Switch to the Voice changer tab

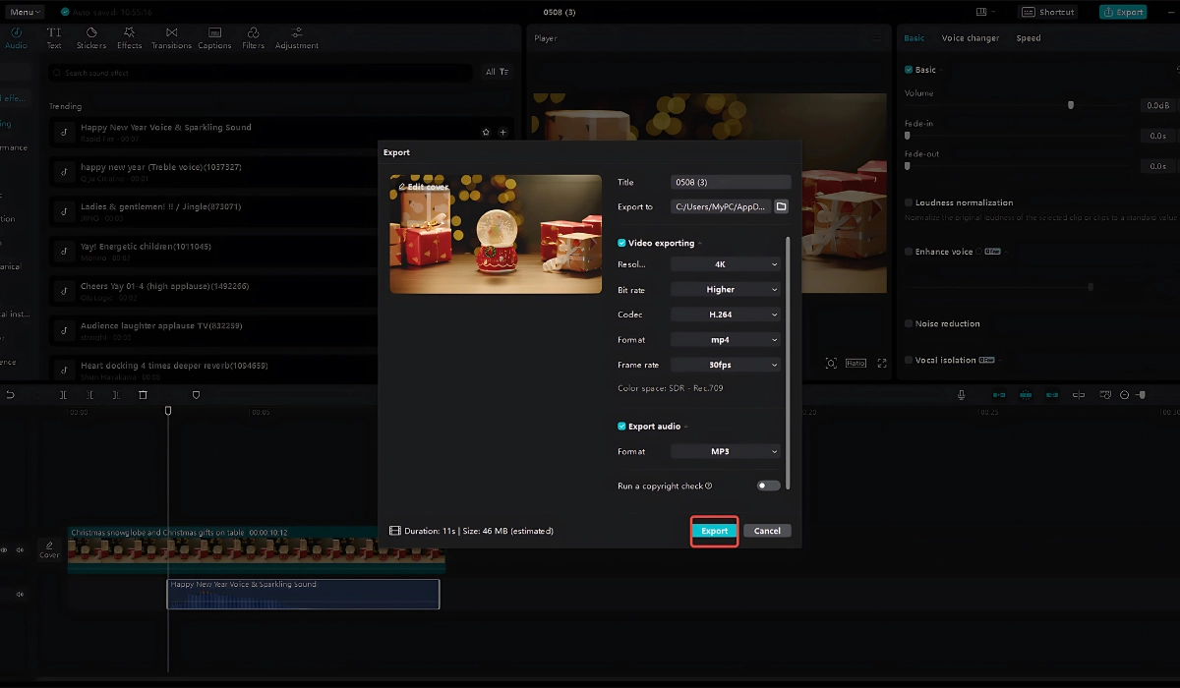(971, 38)
